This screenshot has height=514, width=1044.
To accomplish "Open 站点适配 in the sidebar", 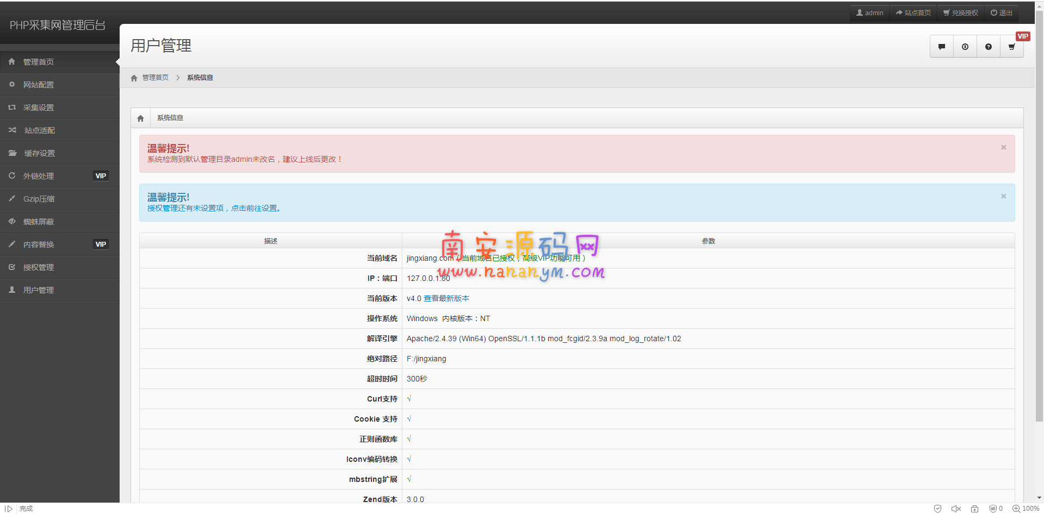I will click(x=60, y=130).
